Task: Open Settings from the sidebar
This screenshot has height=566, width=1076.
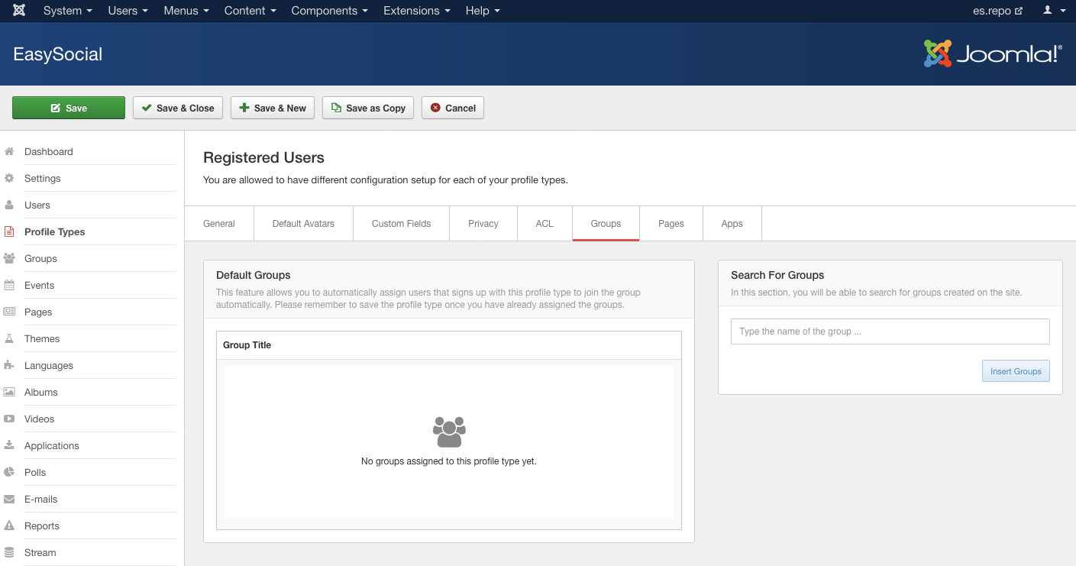Action: pyautogui.click(x=43, y=178)
